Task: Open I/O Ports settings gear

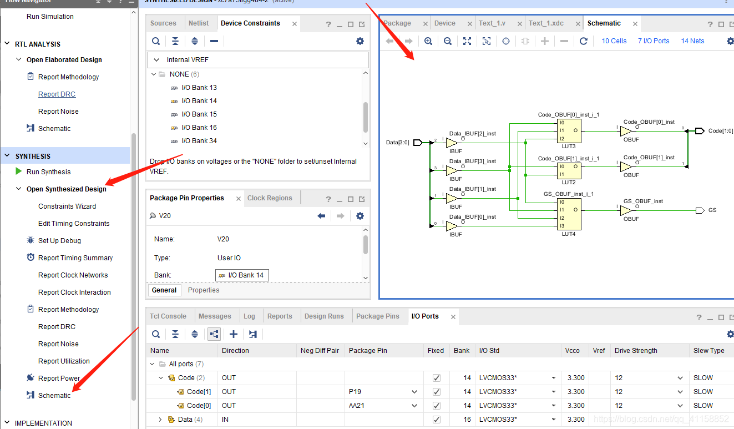Action: [x=730, y=334]
